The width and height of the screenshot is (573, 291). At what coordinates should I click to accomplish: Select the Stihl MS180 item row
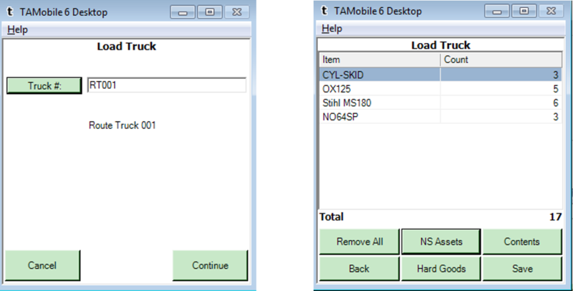[440, 102]
